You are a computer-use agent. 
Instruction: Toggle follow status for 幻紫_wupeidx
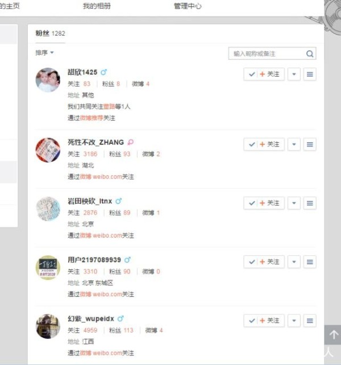point(264,321)
